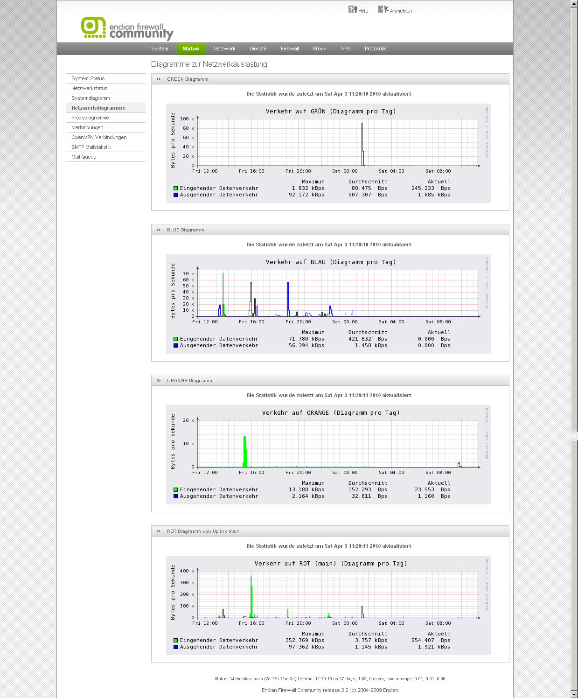This screenshot has height=698, width=578.
Task: Click the Abmelden logout icon
Action: click(383, 9)
